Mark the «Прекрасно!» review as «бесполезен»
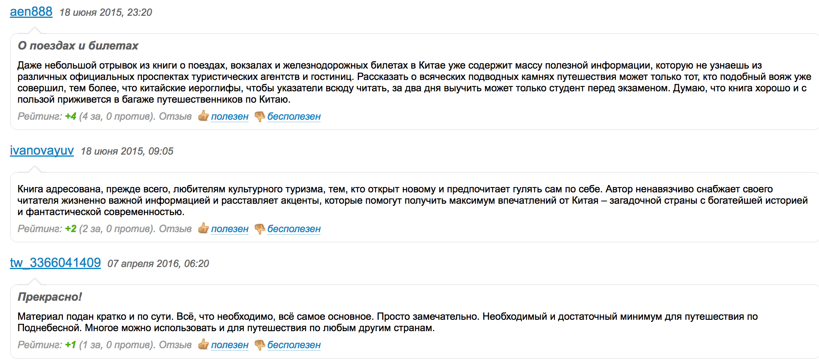This screenshot has width=819, height=362. (294, 345)
